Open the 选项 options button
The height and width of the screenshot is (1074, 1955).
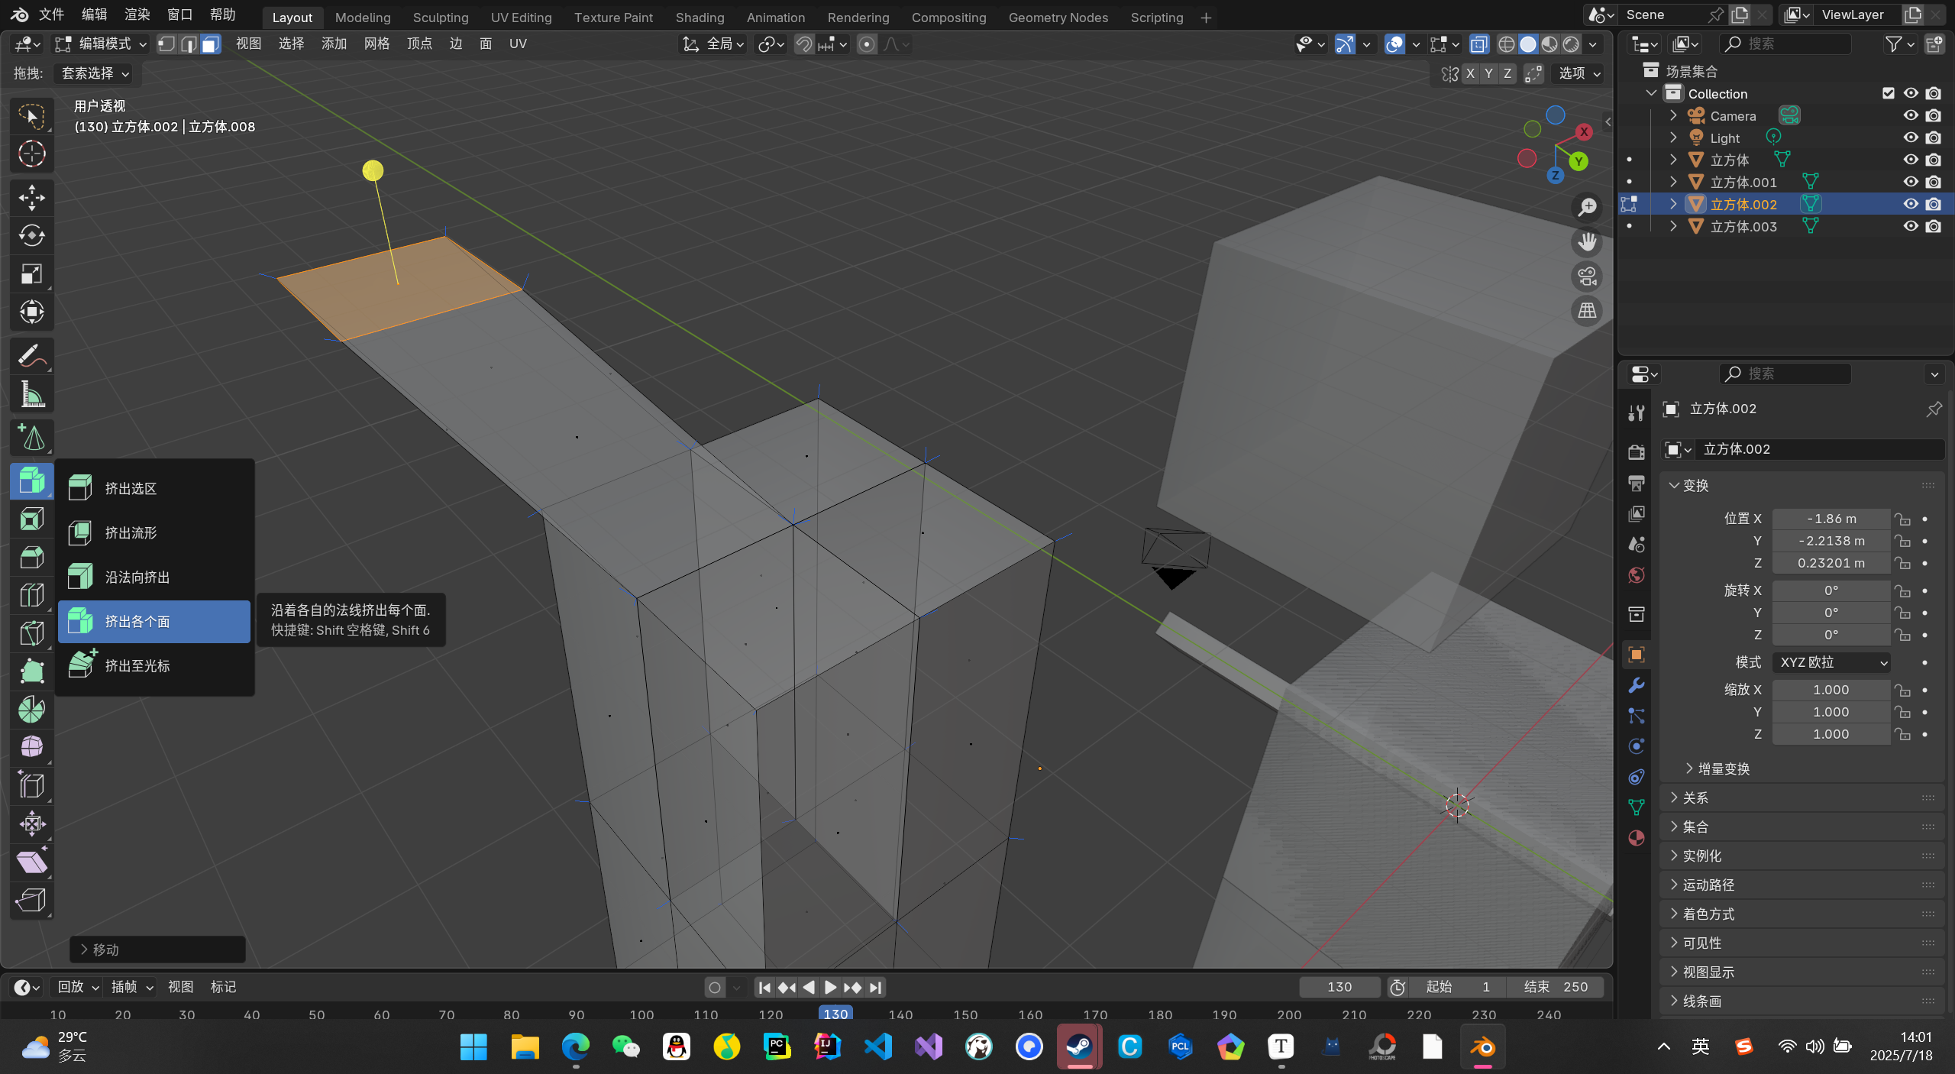pos(1579,73)
